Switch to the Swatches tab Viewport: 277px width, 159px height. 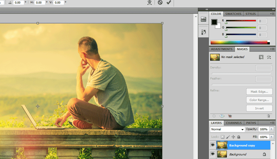coord(233,14)
